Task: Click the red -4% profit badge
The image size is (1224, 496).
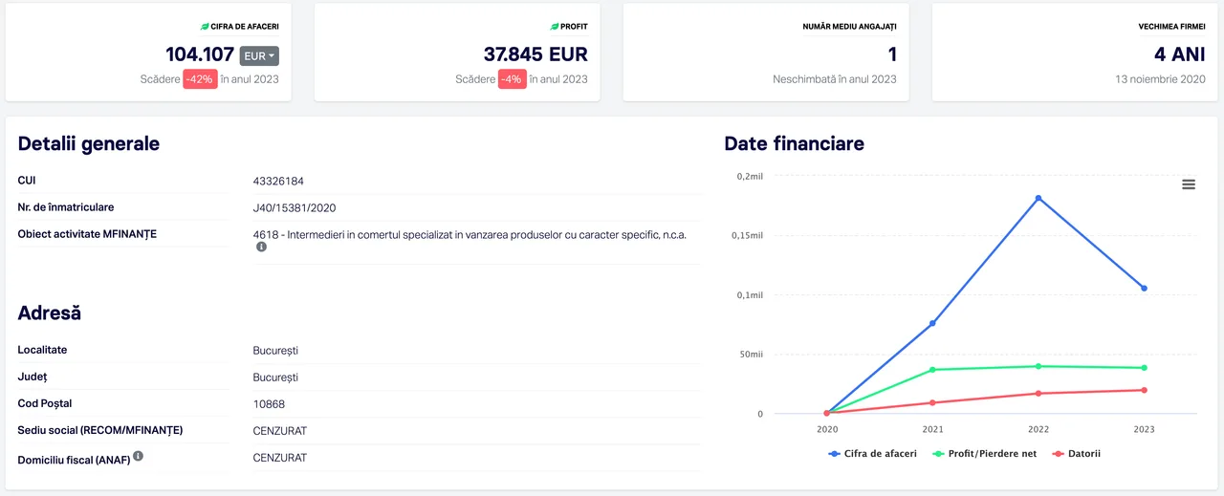Action: tap(512, 79)
